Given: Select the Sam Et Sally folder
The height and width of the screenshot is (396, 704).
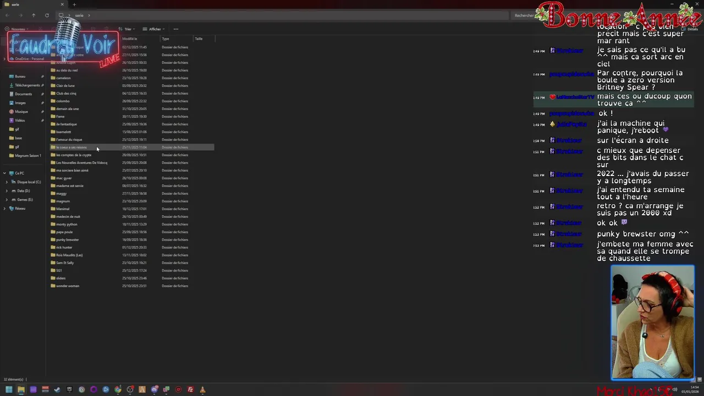Looking at the screenshot, I should [65, 263].
